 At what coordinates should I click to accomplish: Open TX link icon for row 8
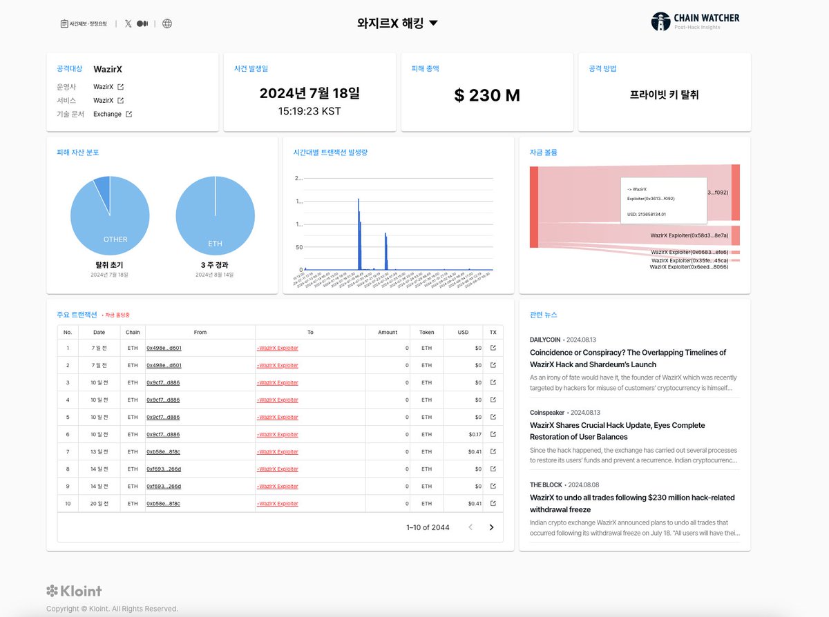click(493, 469)
